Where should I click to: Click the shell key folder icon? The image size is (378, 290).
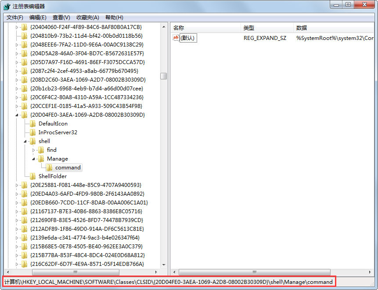(32, 141)
